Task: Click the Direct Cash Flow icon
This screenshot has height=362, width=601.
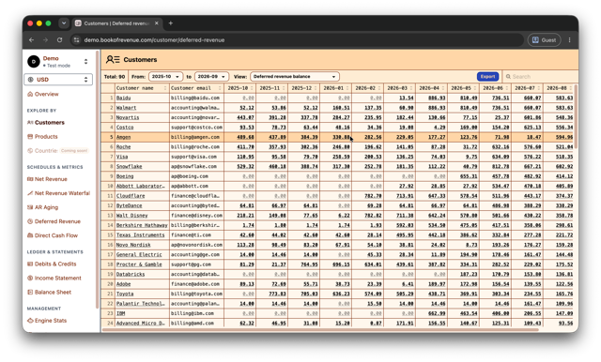Action: (x=30, y=235)
